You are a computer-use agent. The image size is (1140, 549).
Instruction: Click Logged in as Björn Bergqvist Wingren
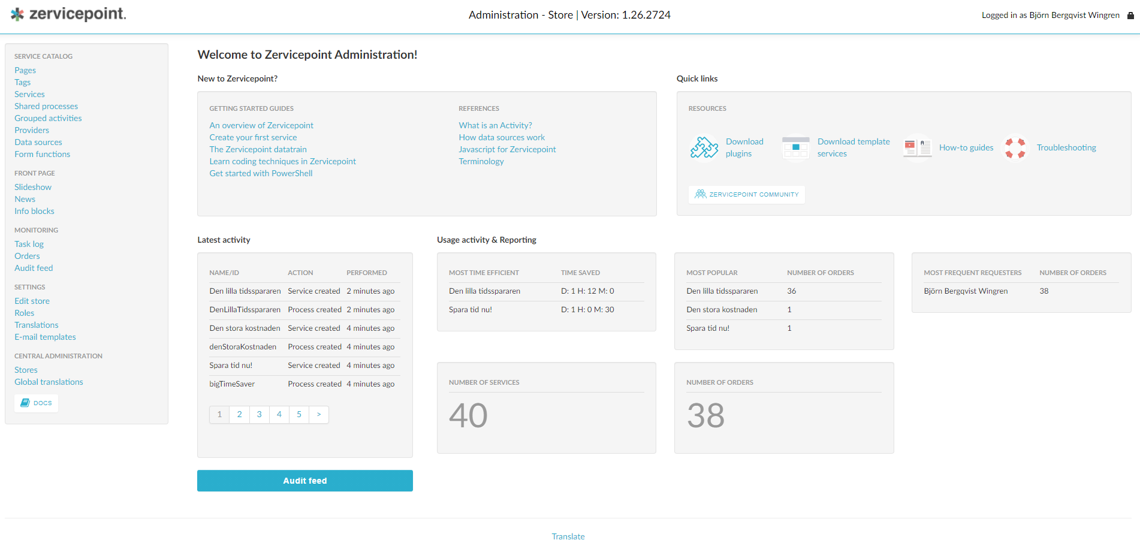(1050, 16)
